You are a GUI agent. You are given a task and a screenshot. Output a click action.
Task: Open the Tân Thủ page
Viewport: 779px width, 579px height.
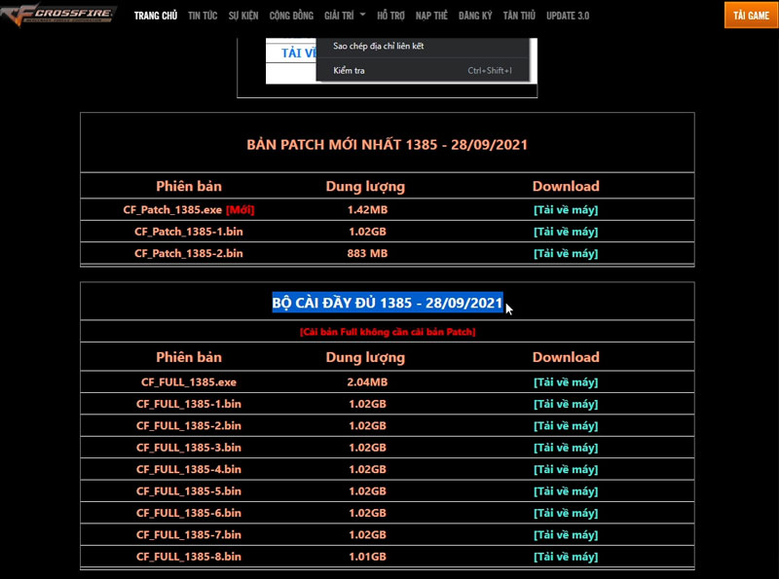tap(518, 16)
